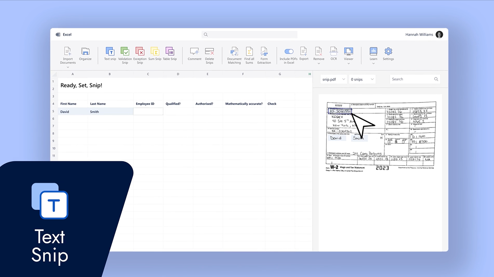Expand the Import Documents dropdown arrow
This screenshot has width=494, height=277.
pyautogui.click(x=68, y=67)
